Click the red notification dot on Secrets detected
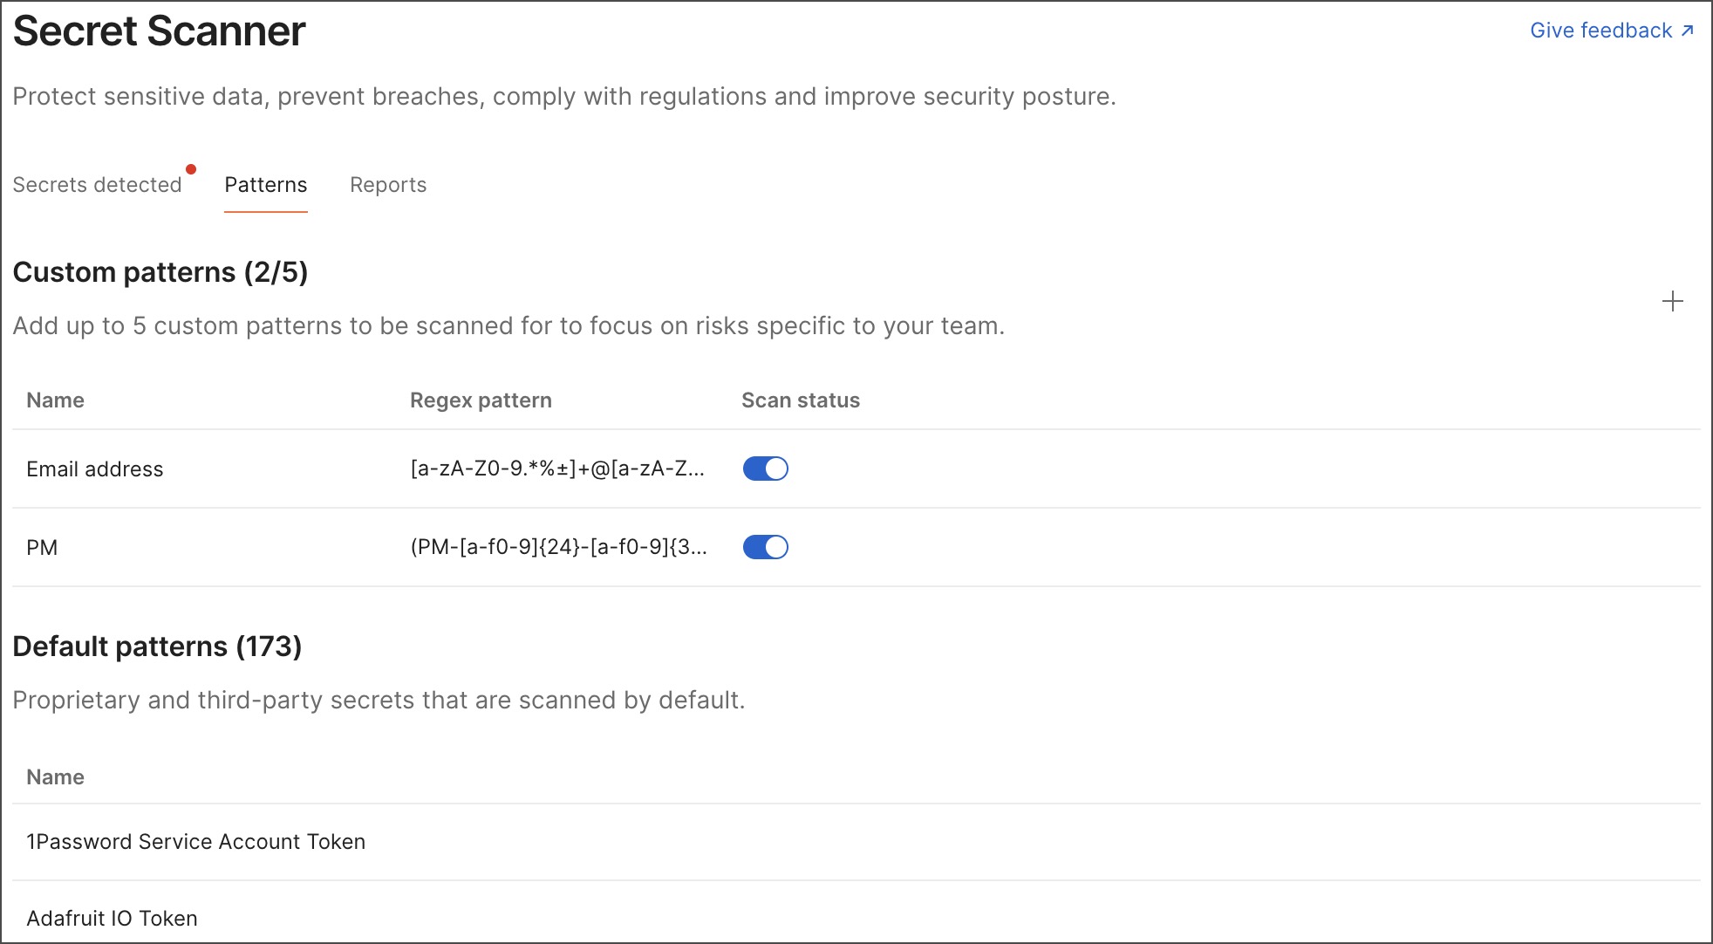 coord(192,168)
